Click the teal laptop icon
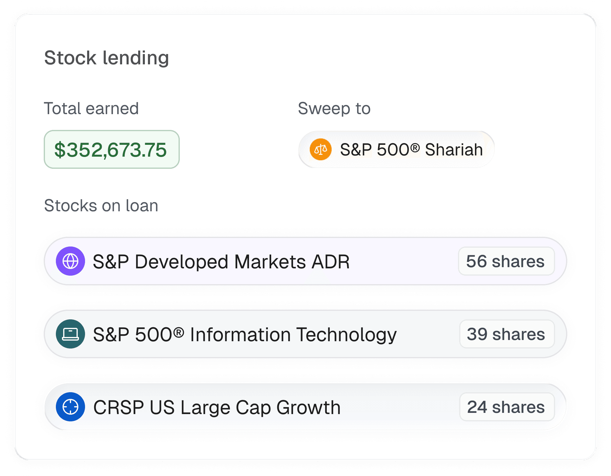 click(x=70, y=334)
